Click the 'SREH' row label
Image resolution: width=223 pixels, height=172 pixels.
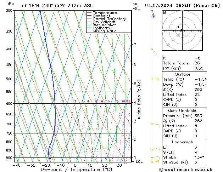click(x=168, y=152)
